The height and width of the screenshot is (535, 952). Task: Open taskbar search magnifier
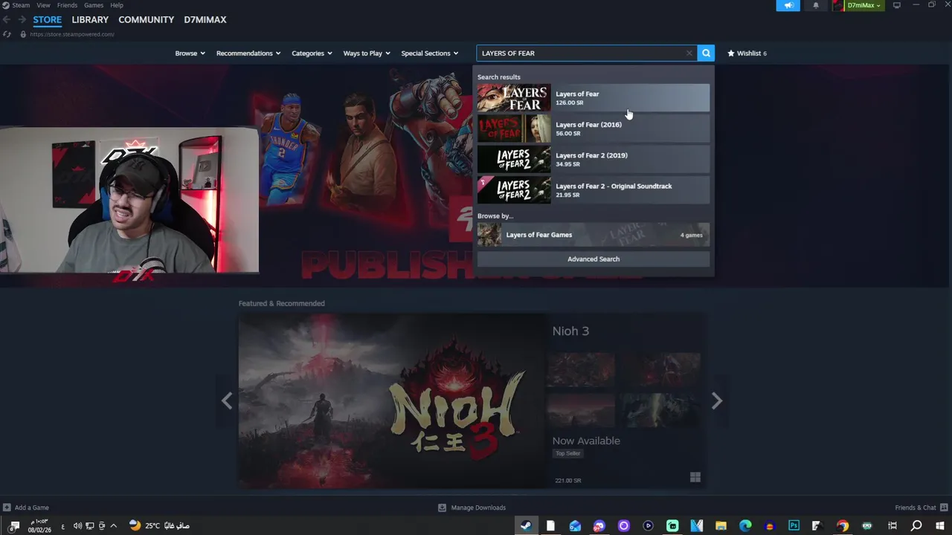[x=916, y=525]
